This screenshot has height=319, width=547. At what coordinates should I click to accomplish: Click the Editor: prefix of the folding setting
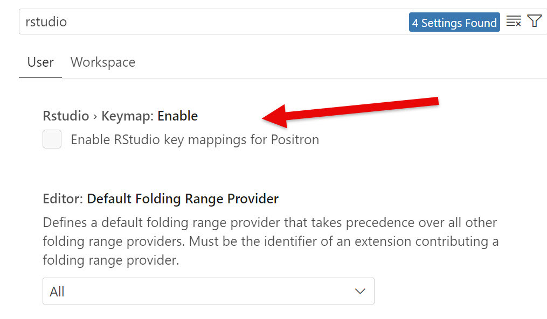(63, 199)
